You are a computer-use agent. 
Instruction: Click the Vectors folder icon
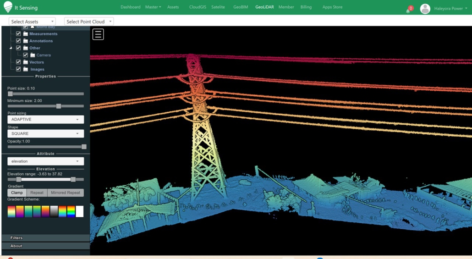tap(26, 62)
